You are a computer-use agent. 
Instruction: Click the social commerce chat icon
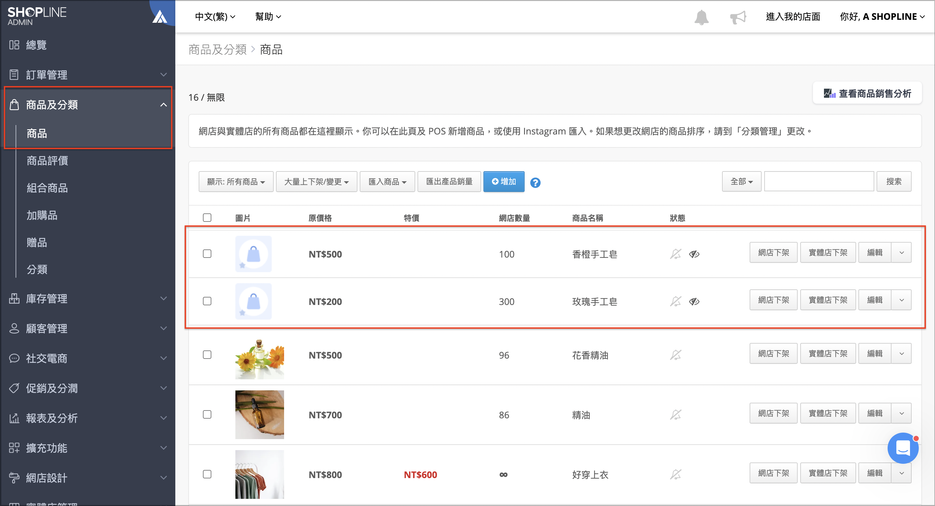click(x=14, y=358)
